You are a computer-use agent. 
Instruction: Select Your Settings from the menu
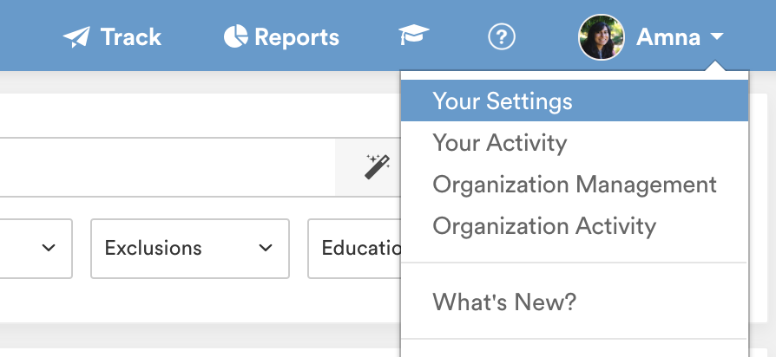click(x=575, y=101)
